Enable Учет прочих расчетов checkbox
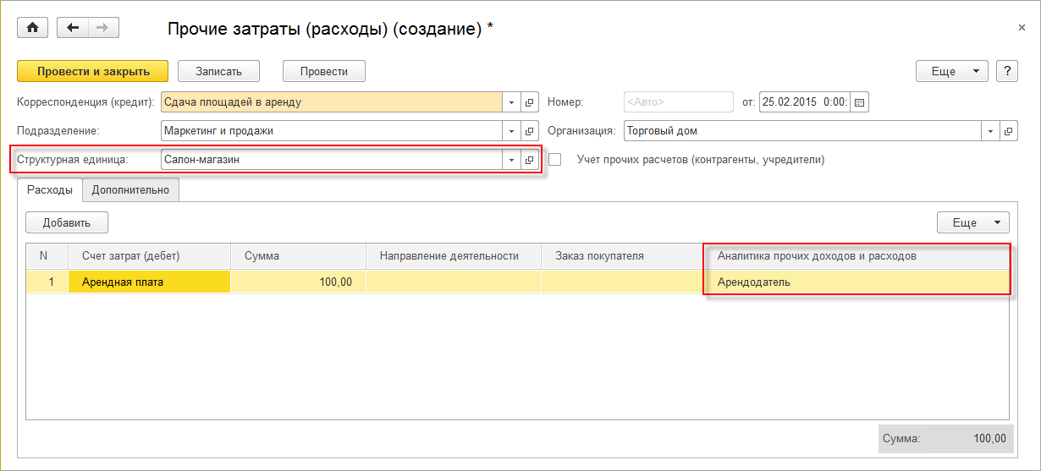Viewport: 1041px width, 471px height. tap(555, 159)
